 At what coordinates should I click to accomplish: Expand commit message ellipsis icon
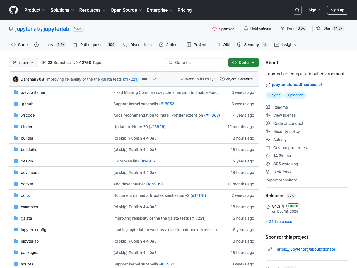click(144, 79)
